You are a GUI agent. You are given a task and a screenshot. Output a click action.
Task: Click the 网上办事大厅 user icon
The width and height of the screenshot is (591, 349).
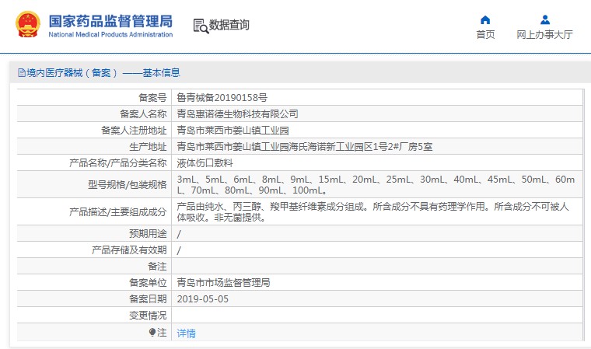[544, 20]
